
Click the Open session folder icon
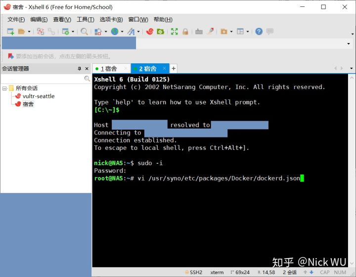click(21, 31)
